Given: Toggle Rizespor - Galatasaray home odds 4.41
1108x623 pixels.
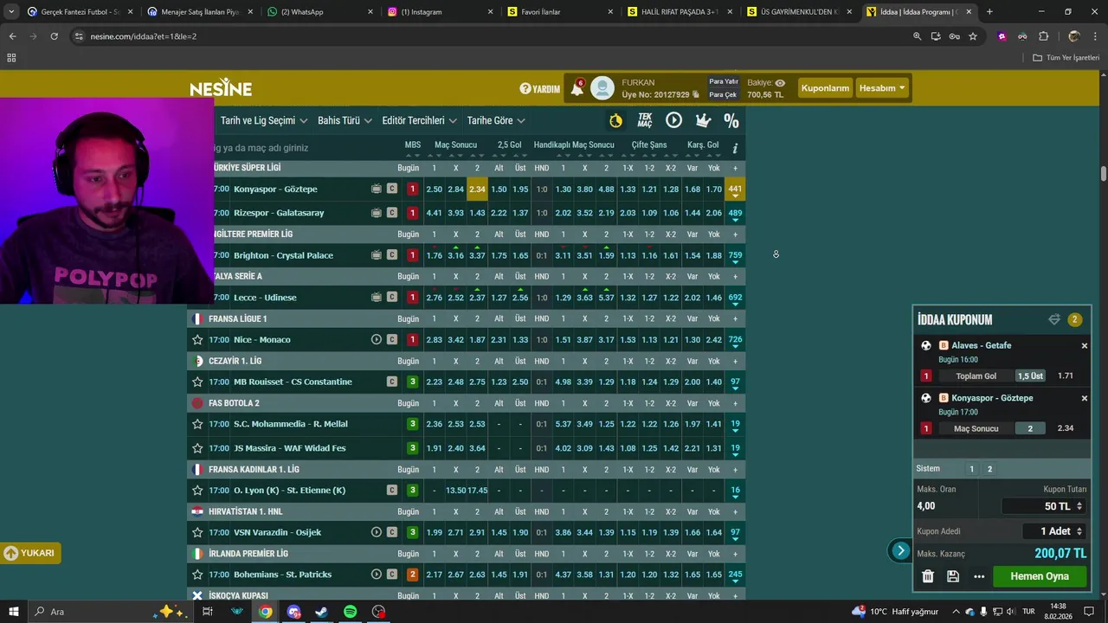Looking at the screenshot, I should (435, 213).
